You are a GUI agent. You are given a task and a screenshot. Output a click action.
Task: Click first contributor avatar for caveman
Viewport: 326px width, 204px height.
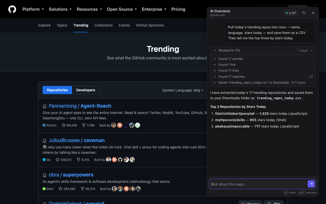[x=108, y=160]
